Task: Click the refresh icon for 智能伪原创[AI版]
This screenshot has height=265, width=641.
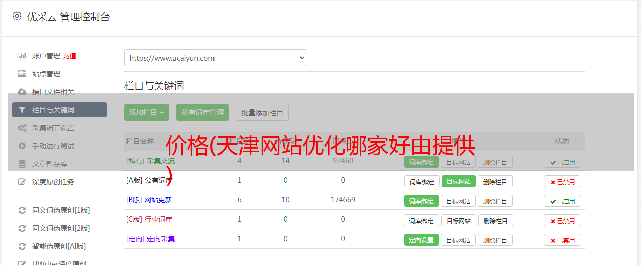Action: (x=22, y=246)
